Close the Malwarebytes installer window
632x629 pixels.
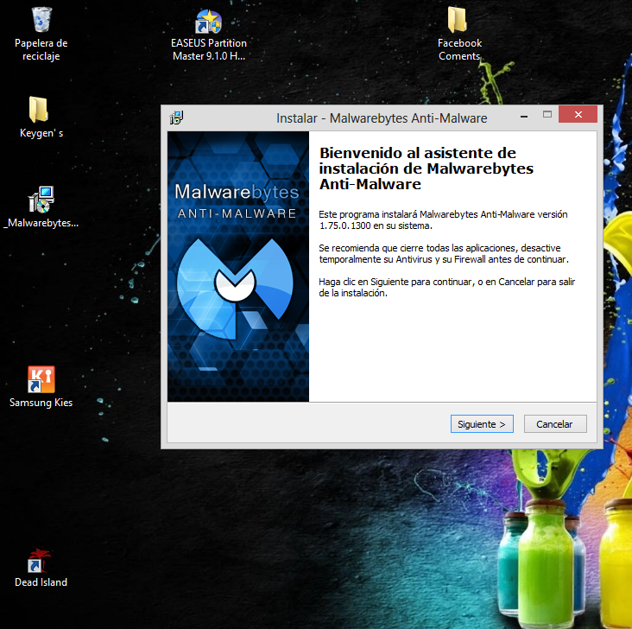(x=578, y=115)
